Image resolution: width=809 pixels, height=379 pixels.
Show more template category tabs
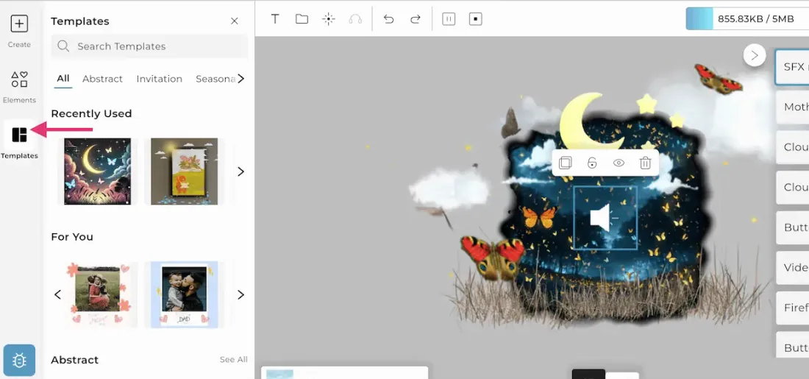tap(241, 79)
